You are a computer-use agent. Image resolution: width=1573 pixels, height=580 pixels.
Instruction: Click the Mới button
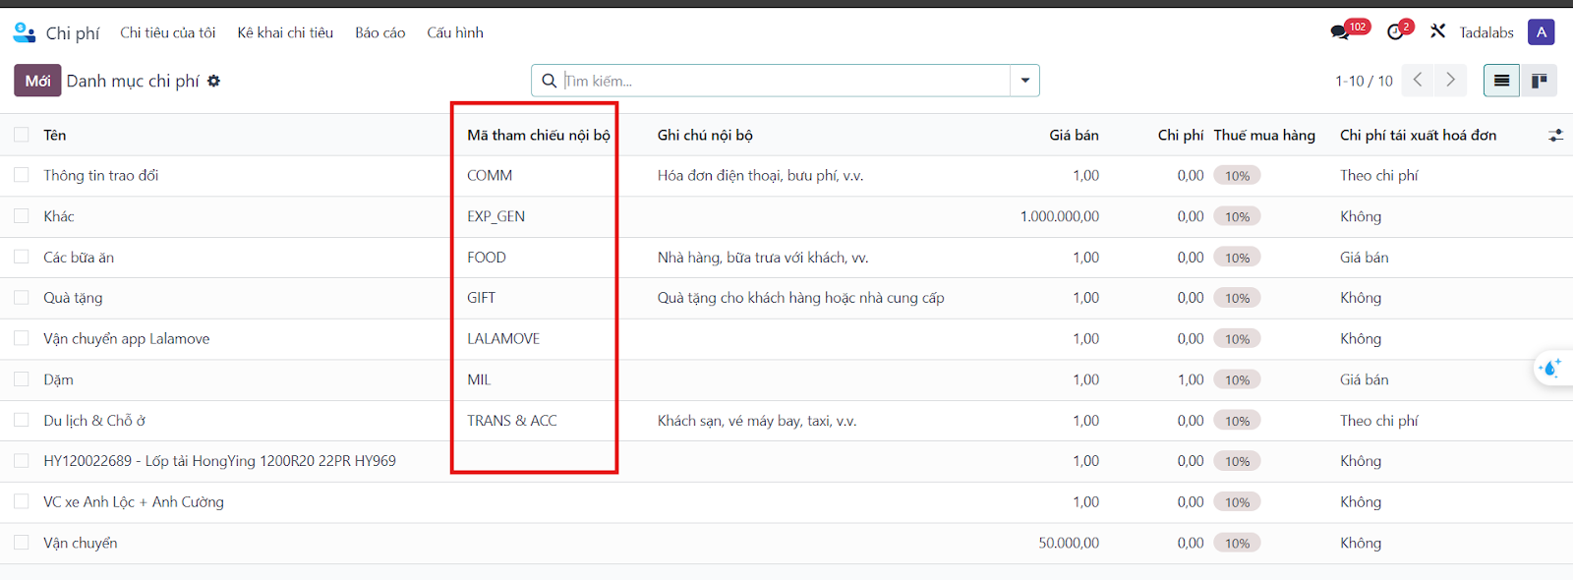[37, 81]
